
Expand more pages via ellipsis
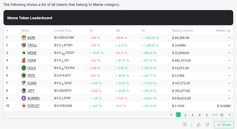coord(215,115)
